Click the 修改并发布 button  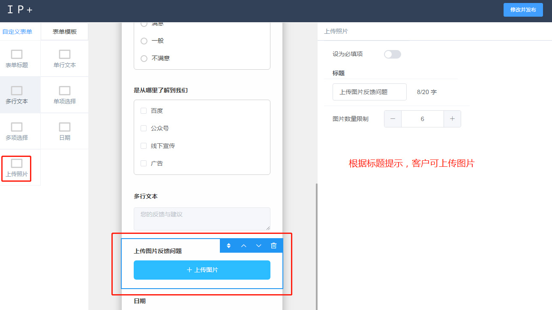click(523, 9)
